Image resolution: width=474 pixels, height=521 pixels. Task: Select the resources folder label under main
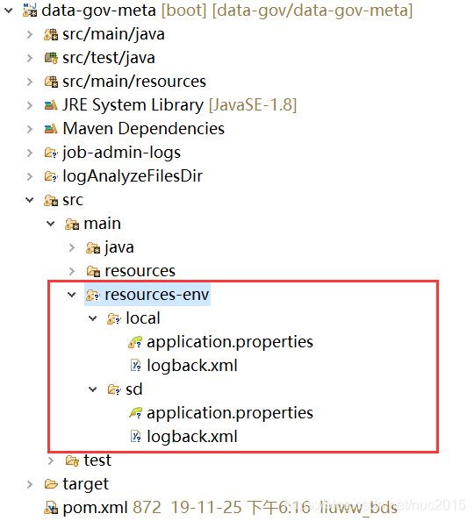pyautogui.click(x=140, y=272)
